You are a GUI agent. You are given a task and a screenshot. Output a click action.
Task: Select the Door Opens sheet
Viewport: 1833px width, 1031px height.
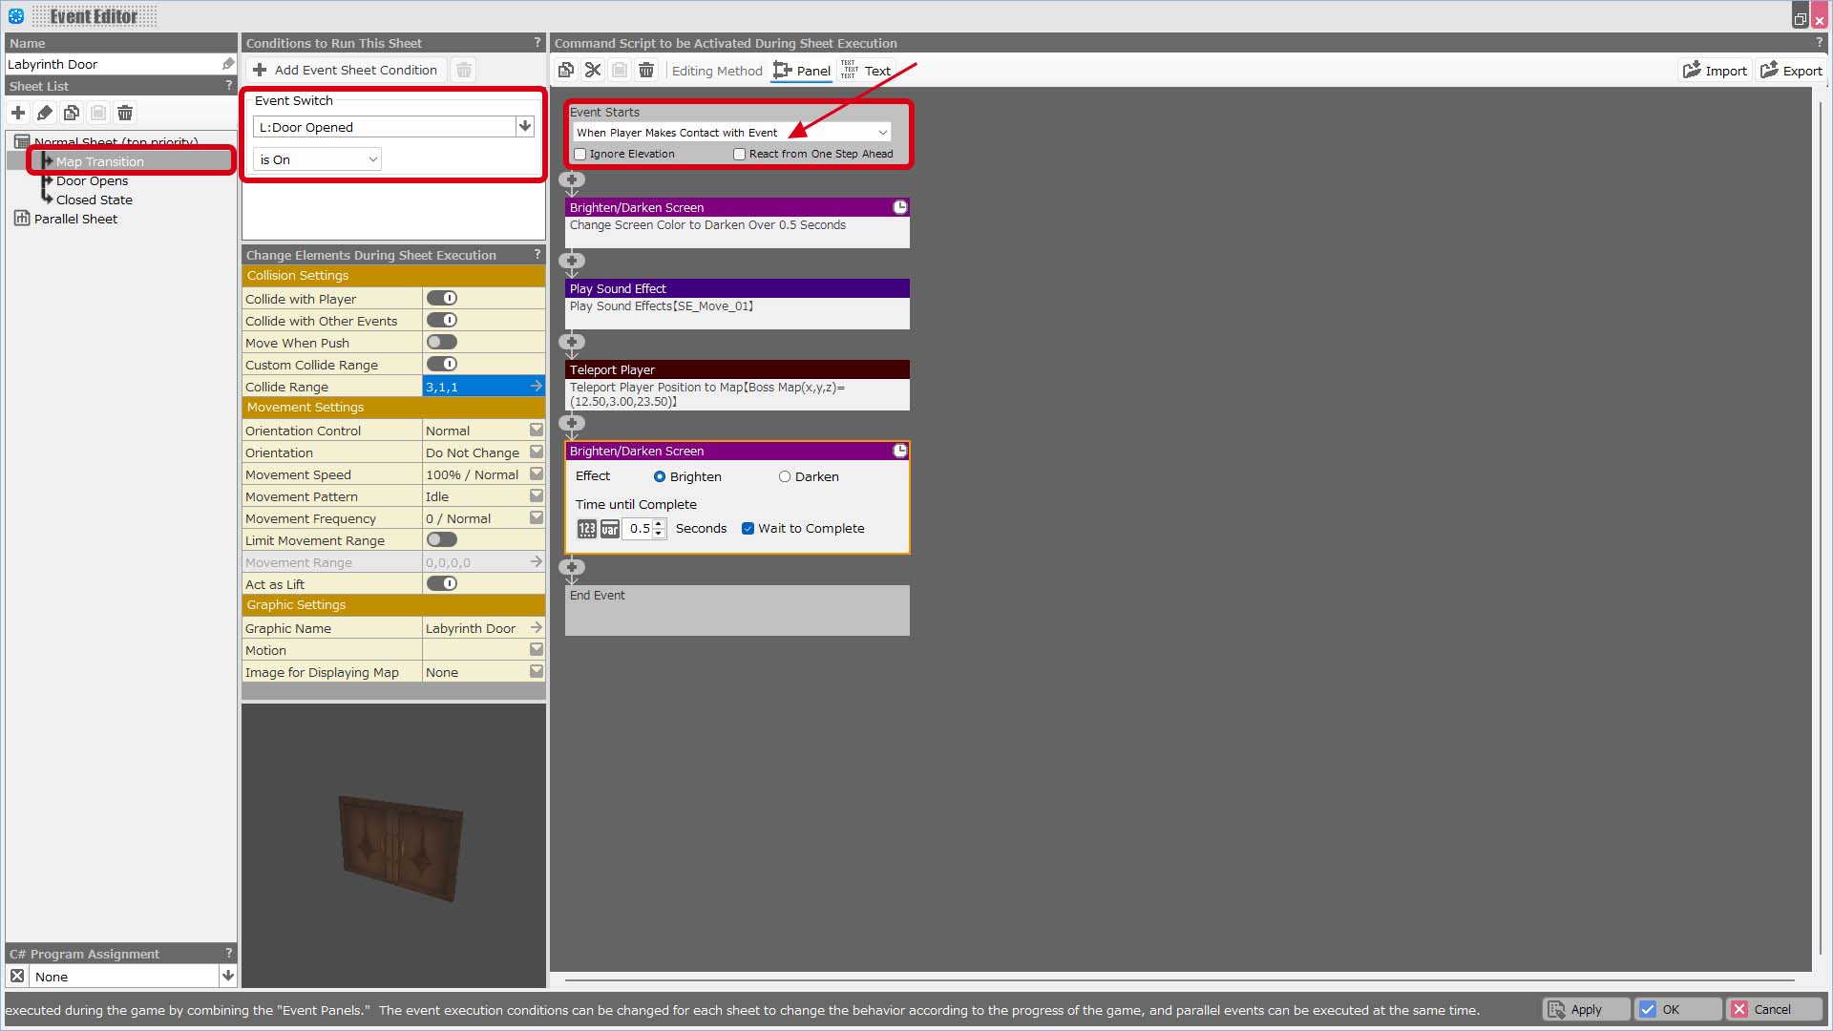click(x=92, y=180)
